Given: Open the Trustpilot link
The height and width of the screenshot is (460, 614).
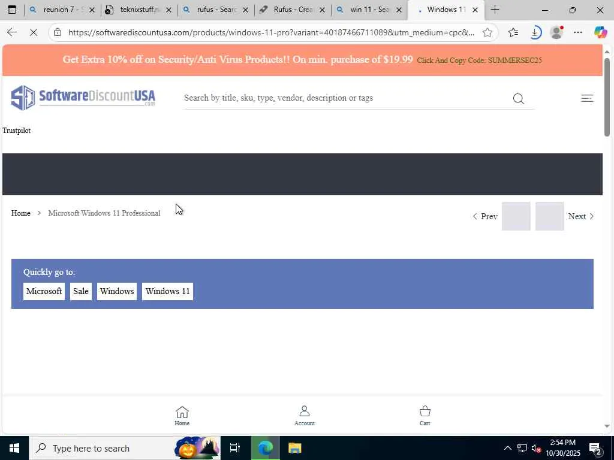Looking at the screenshot, I should pyautogui.click(x=16, y=131).
